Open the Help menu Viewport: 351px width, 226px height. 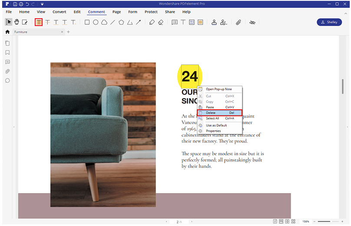click(x=186, y=12)
